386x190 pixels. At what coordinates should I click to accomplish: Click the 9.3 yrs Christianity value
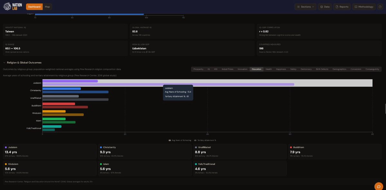point(105,152)
